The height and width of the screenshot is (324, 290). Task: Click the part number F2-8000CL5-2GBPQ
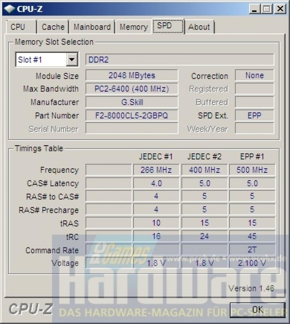point(132,115)
